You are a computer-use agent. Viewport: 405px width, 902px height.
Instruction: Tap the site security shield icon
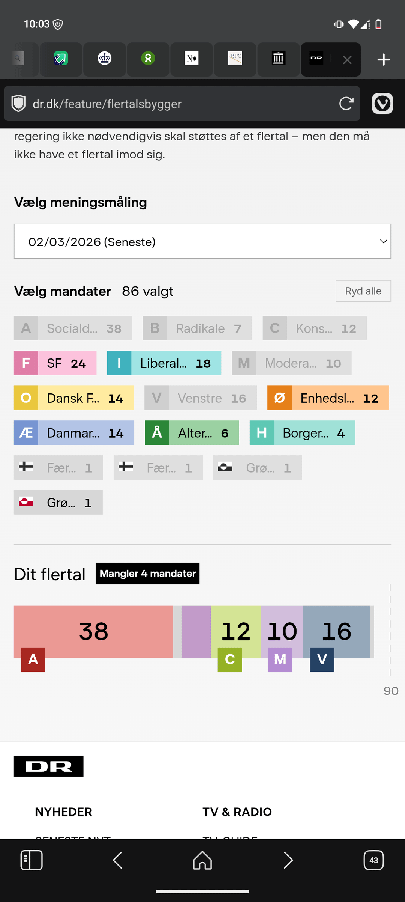(x=18, y=104)
